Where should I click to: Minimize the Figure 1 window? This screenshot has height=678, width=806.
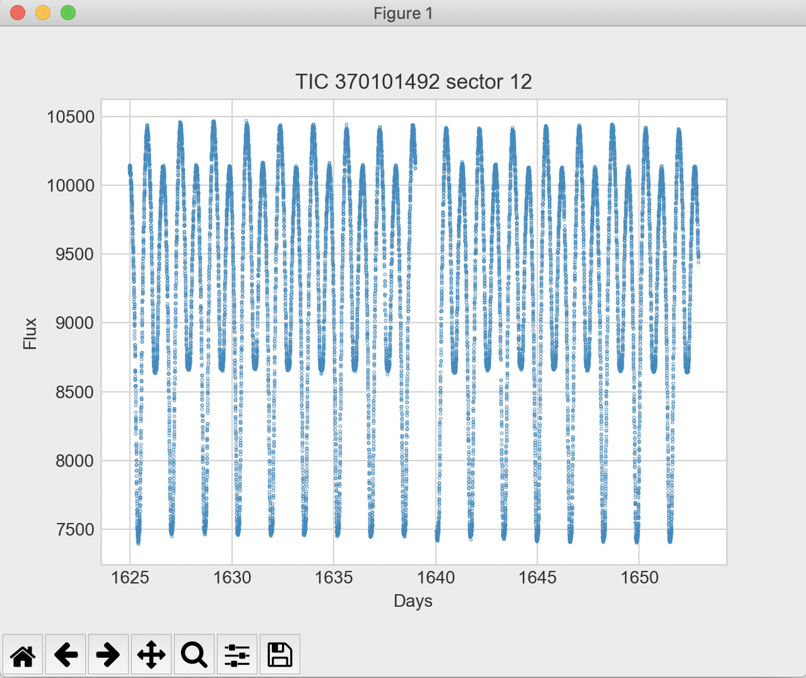tap(43, 13)
